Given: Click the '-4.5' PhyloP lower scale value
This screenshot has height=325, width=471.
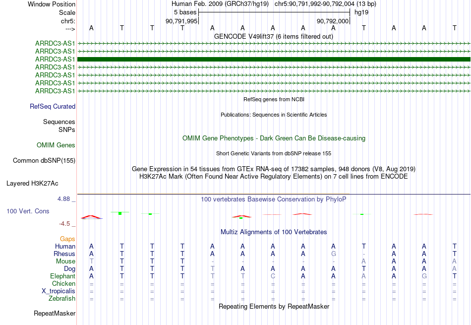Looking at the screenshot, I should coord(64,224).
